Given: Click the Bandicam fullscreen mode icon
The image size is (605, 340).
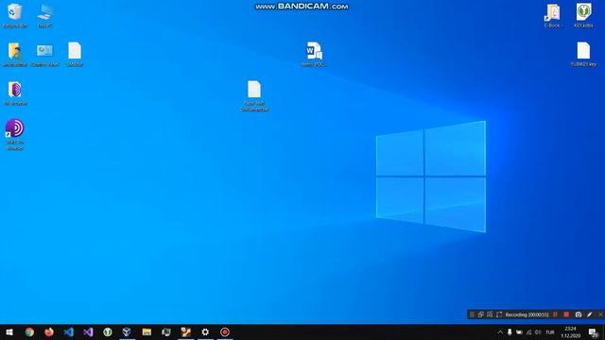Looking at the screenshot, I should (490, 314).
